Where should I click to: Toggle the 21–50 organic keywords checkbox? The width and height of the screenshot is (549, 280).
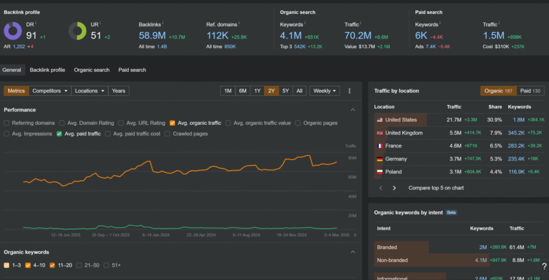tap(79, 265)
